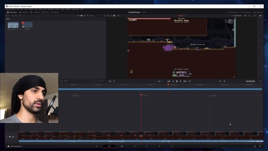This screenshot has width=268, height=151.
Task: Play the timeline in reverse
Action: [x=173, y=81]
